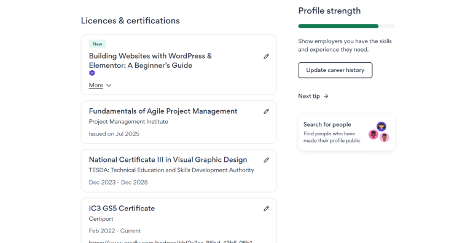Image resolution: width=473 pixels, height=243 pixels.
Task: Go to Next tip
Action: pos(313,96)
